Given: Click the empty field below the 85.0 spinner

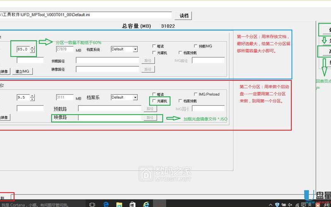Looking at the screenshot, I should (x=30, y=60).
